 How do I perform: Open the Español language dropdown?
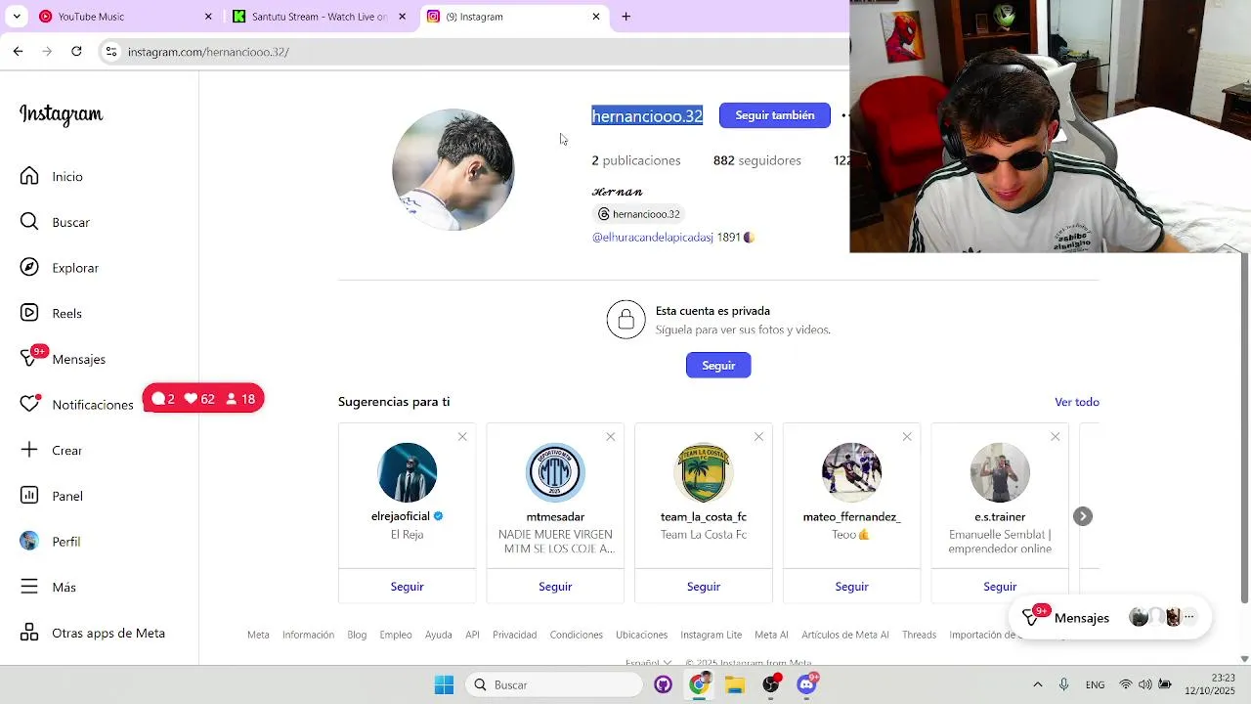649,662
